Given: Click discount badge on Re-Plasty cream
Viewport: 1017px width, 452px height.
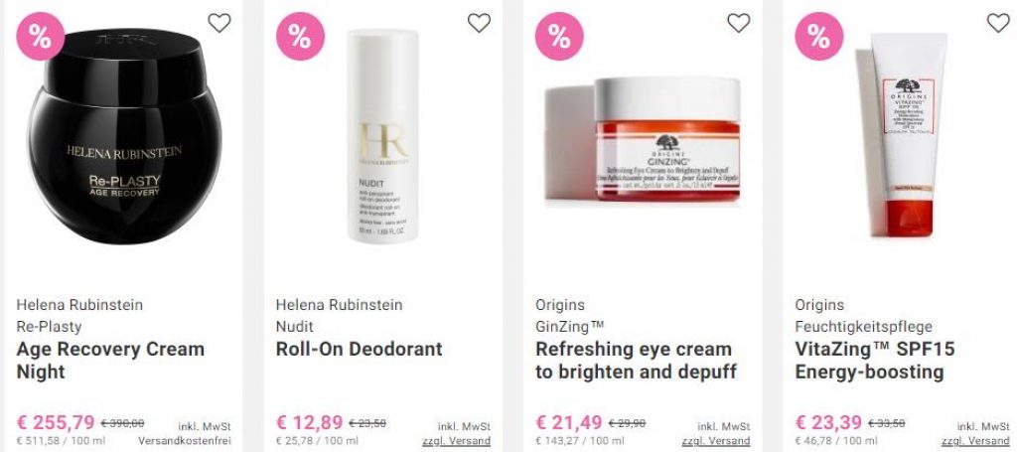Looking at the screenshot, I should point(40,37).
